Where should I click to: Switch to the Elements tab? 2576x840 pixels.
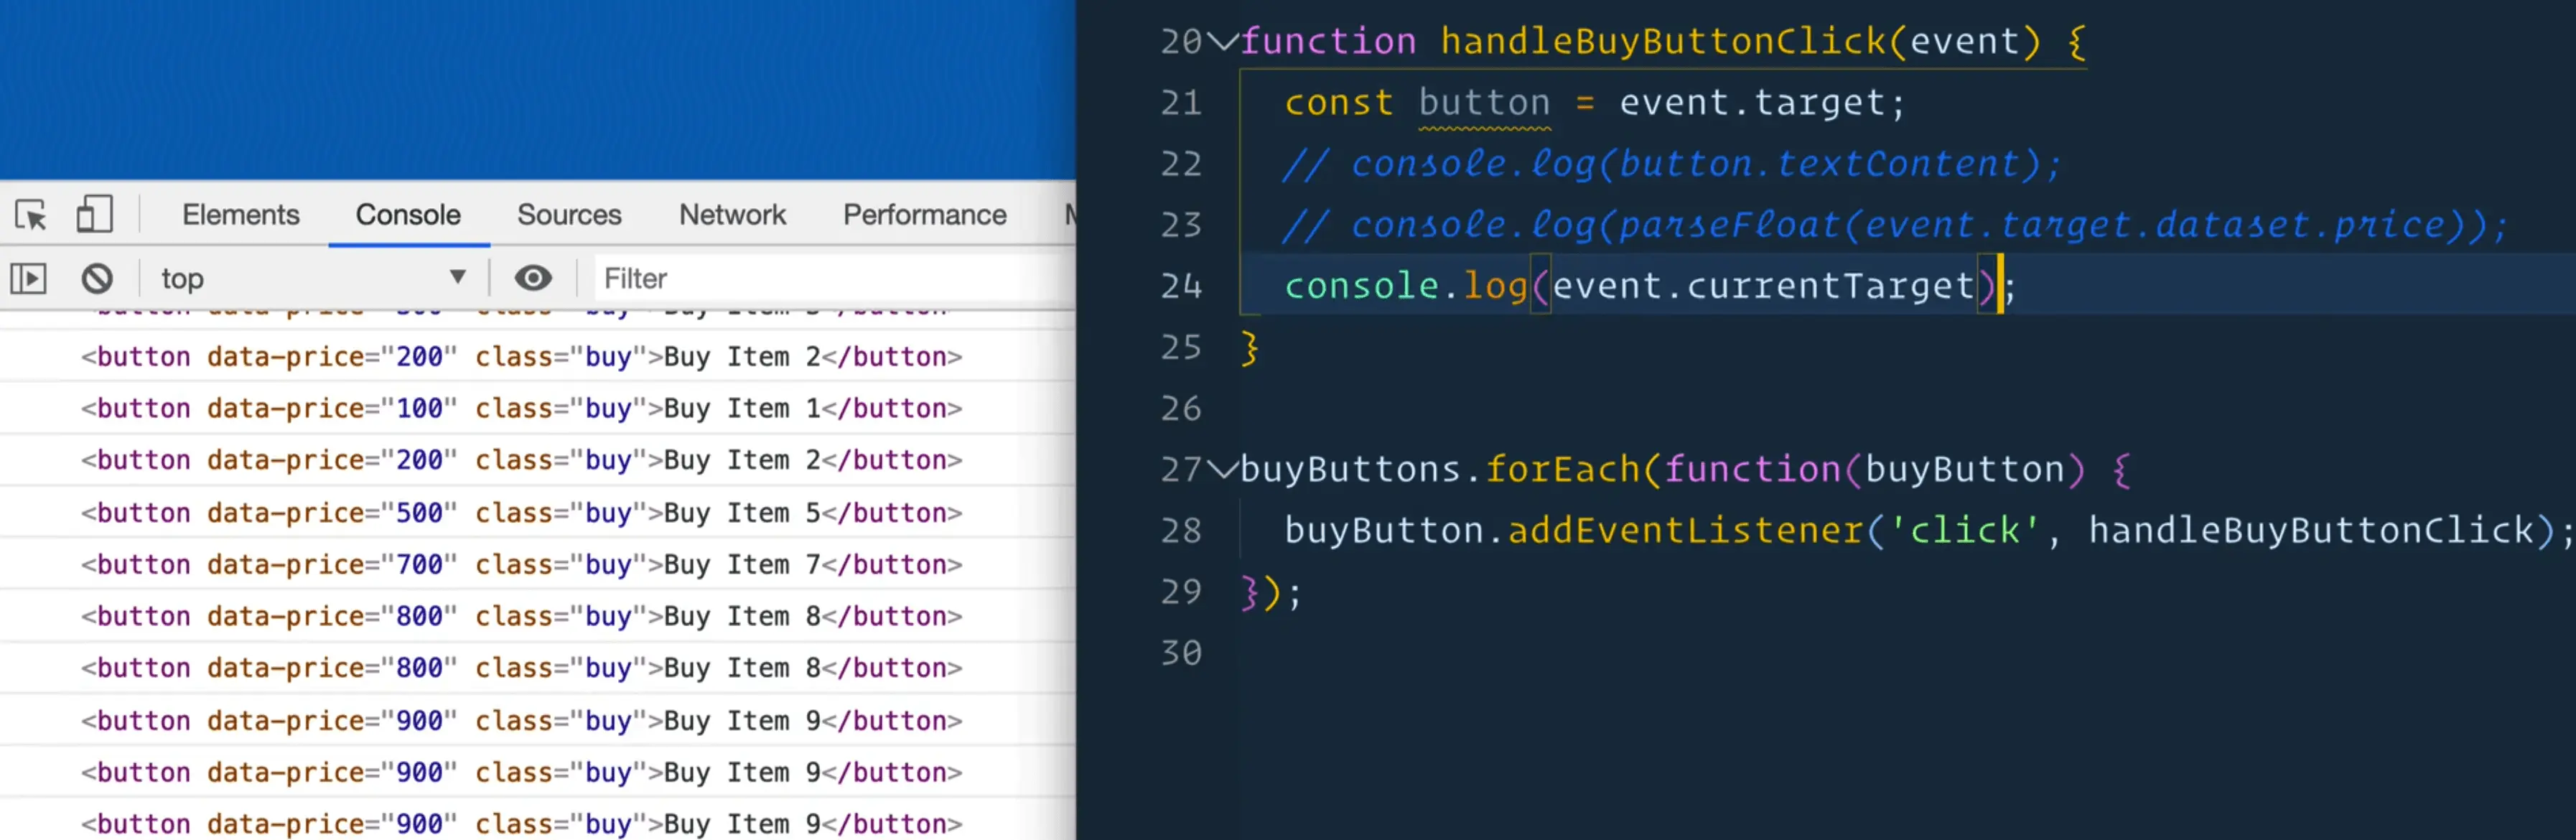pyautogui.click(x=240, y=215)
